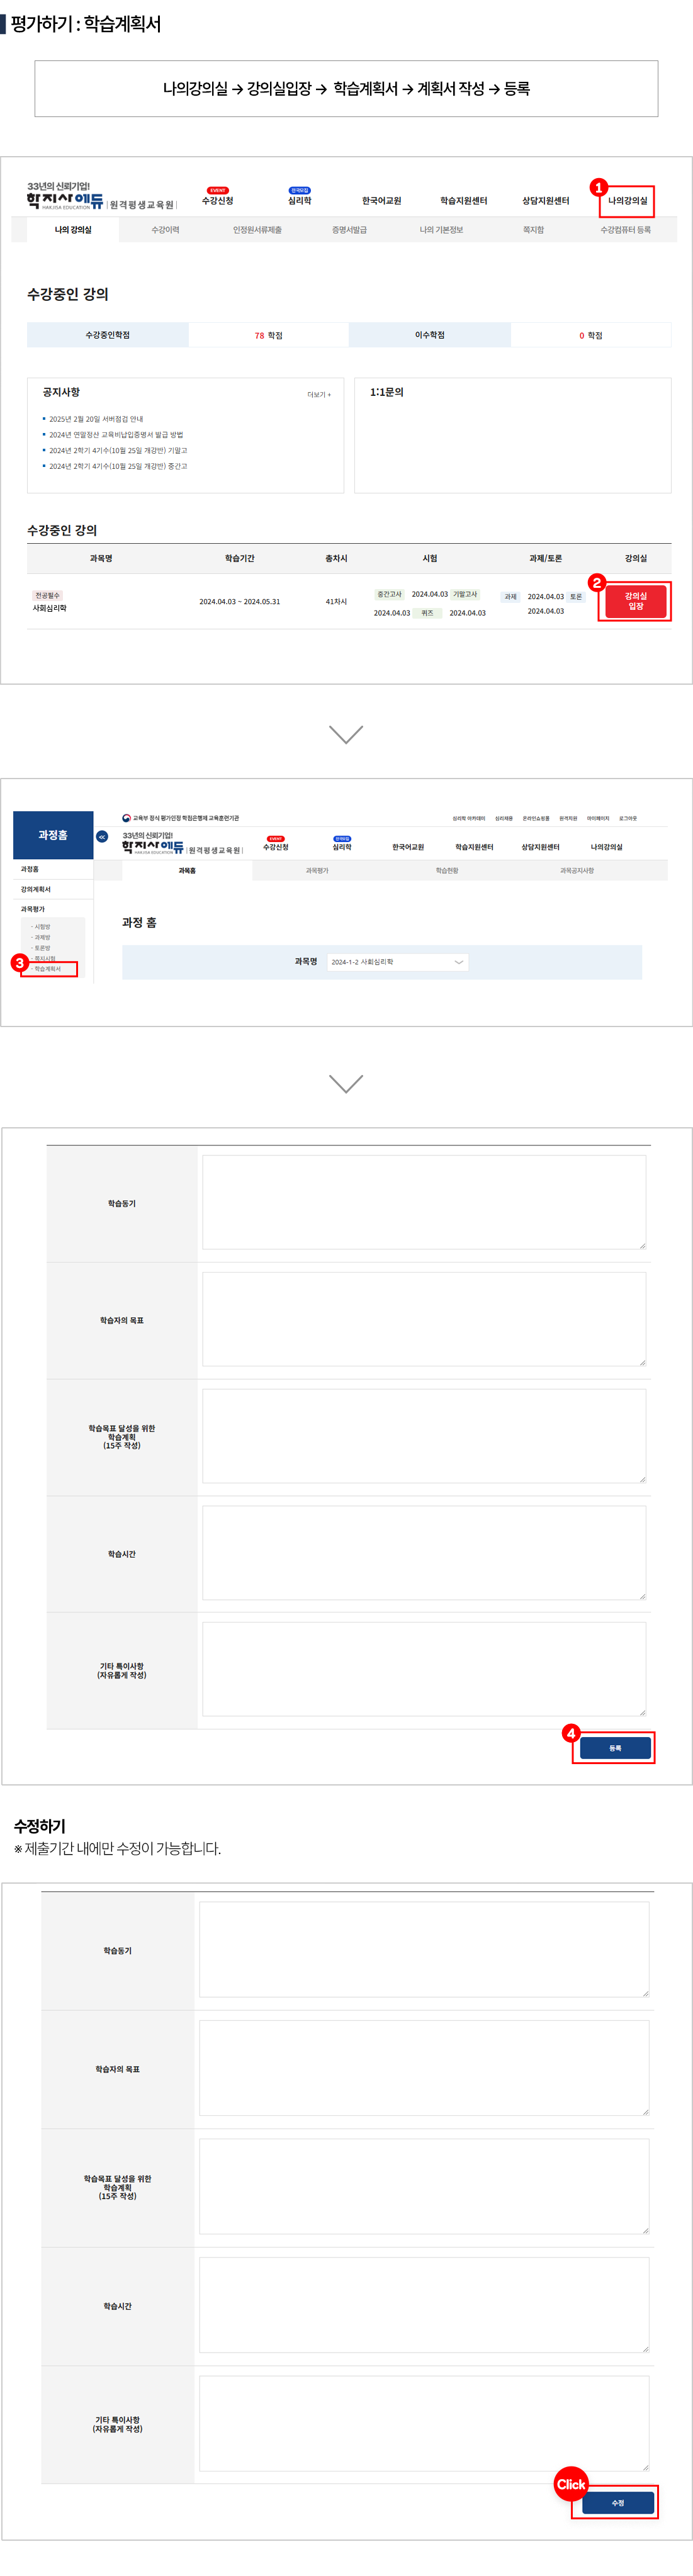Select 학습계획서 in the sidebar submenu
This screenshot has height=2576, width=693.
(48, 969)
